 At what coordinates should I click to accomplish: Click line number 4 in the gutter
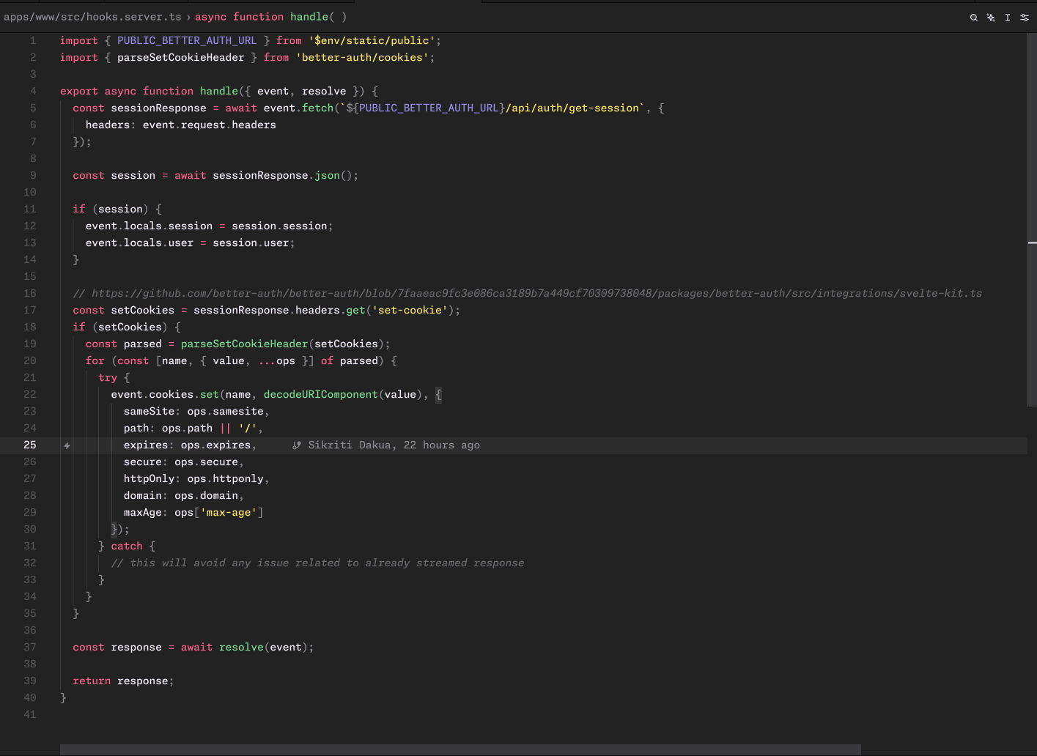pyautogui.click(x=33, y=91)
